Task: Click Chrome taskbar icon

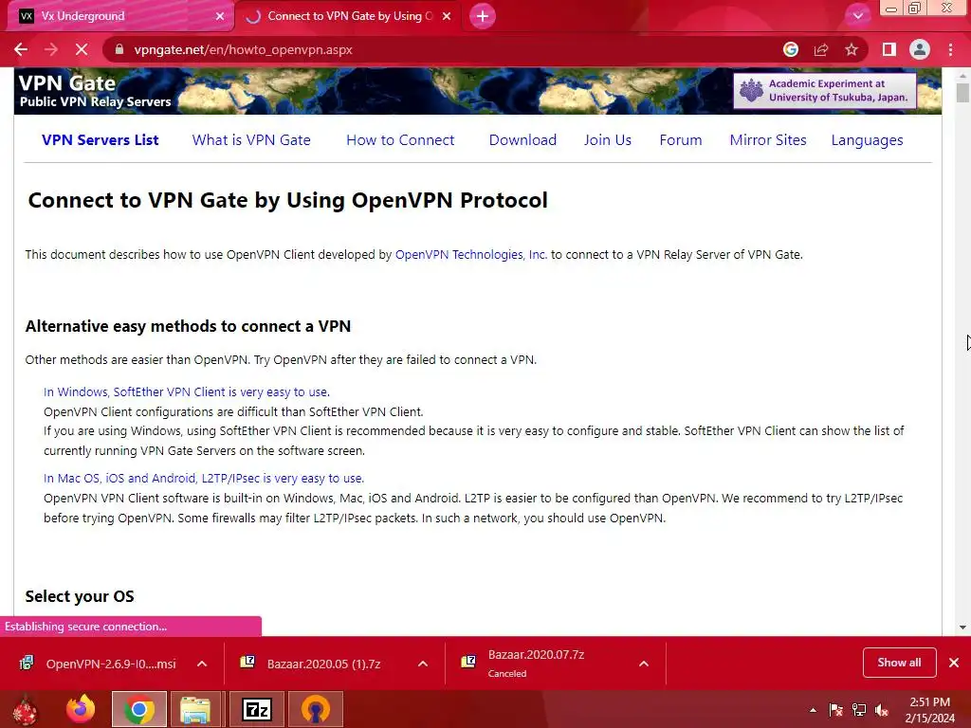Action: [139, 709]
